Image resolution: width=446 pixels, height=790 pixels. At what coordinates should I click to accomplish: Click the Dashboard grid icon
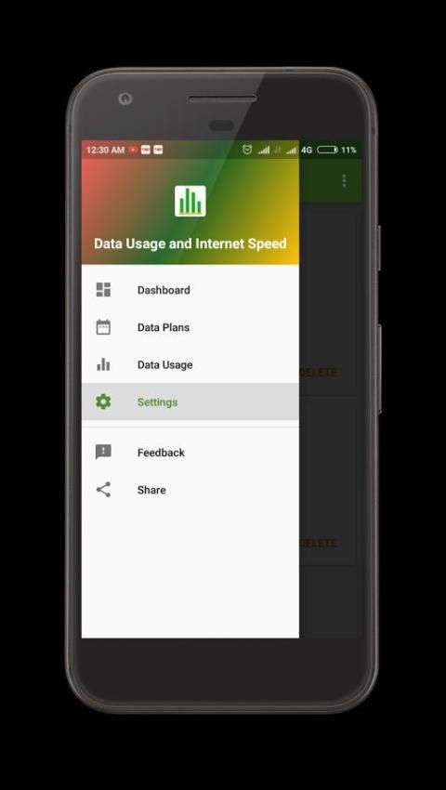coord(103,290)
